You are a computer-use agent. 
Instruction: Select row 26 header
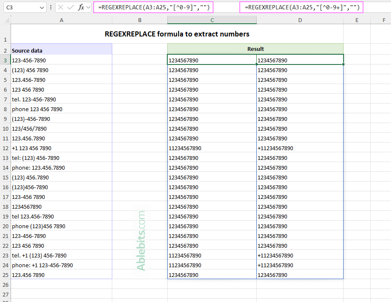click(x=5, y=285)
